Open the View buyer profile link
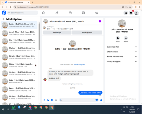Viewport: 142px width, 114px height. pos(80,65)
